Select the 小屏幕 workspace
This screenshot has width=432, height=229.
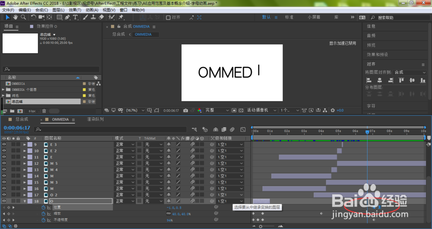[x=314, y=17]
